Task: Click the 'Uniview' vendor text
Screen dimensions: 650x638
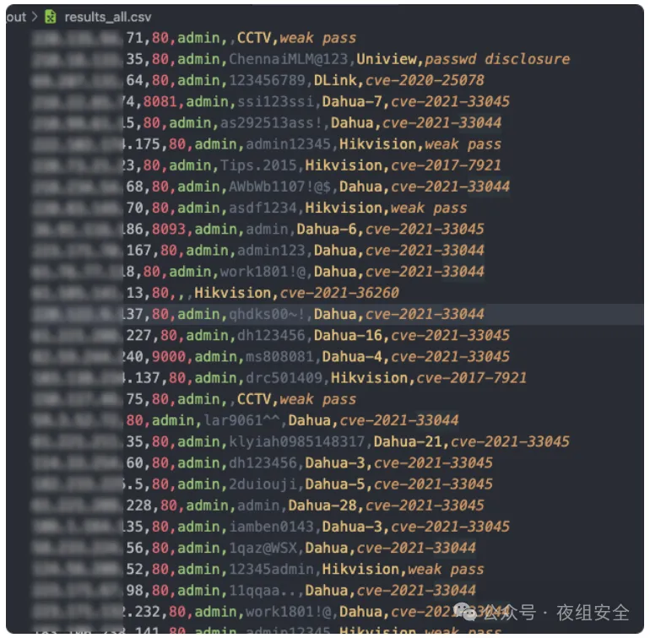Action: pyautogui.click(x=387, y=59)
